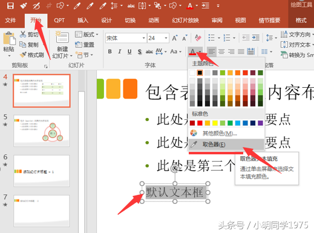
Task: Open the 文字方向 text direction dropdown
Action: tap(297, 34)
